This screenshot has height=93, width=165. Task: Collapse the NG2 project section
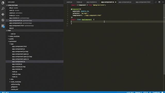coord(35,30)
